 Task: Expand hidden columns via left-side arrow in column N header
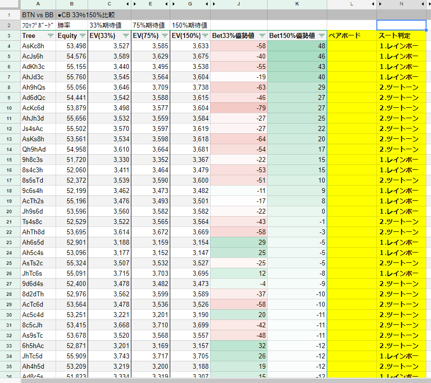pyautogui.click(x=380, y=4)
